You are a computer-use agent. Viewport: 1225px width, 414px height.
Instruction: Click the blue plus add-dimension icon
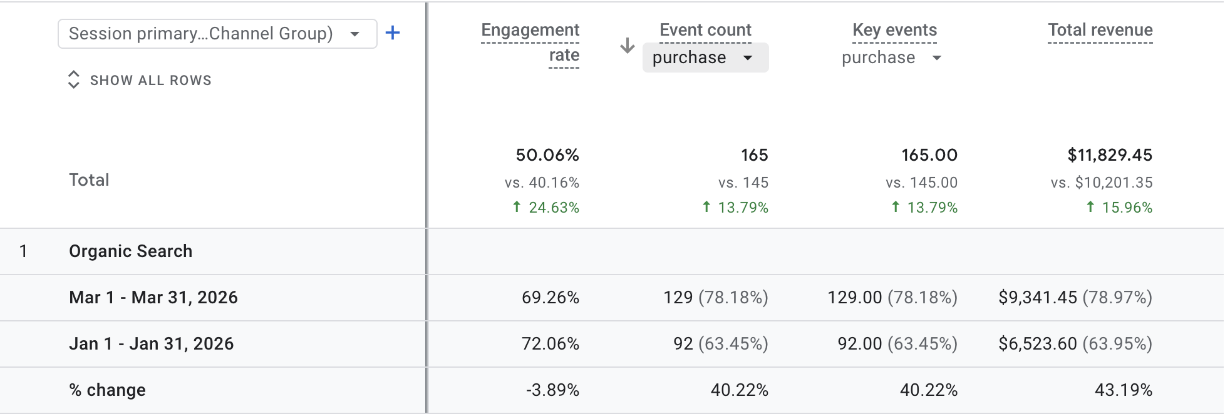393,33
